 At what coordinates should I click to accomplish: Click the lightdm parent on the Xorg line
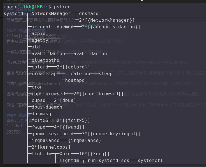[41, 154]
